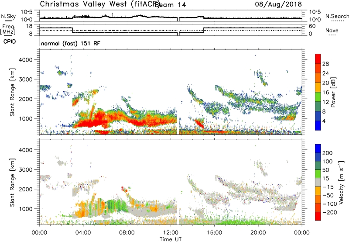Viewport: 349px width, 242px height.
Task: Pick the teal 8-12 dB power swatch
Action: point(318,107)
